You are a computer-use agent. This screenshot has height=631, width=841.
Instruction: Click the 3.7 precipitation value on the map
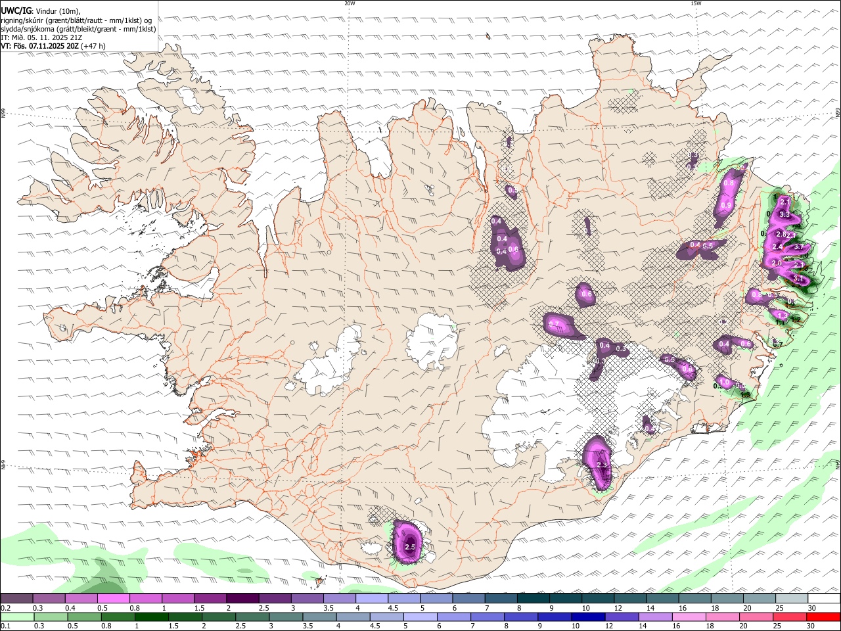[799, 247]
